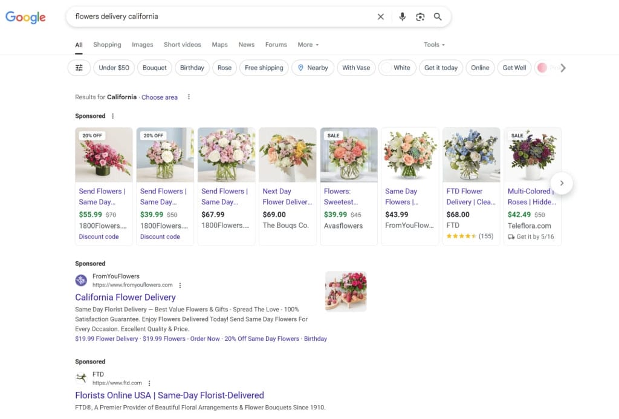Open the Forums tab

click(276, 45)
